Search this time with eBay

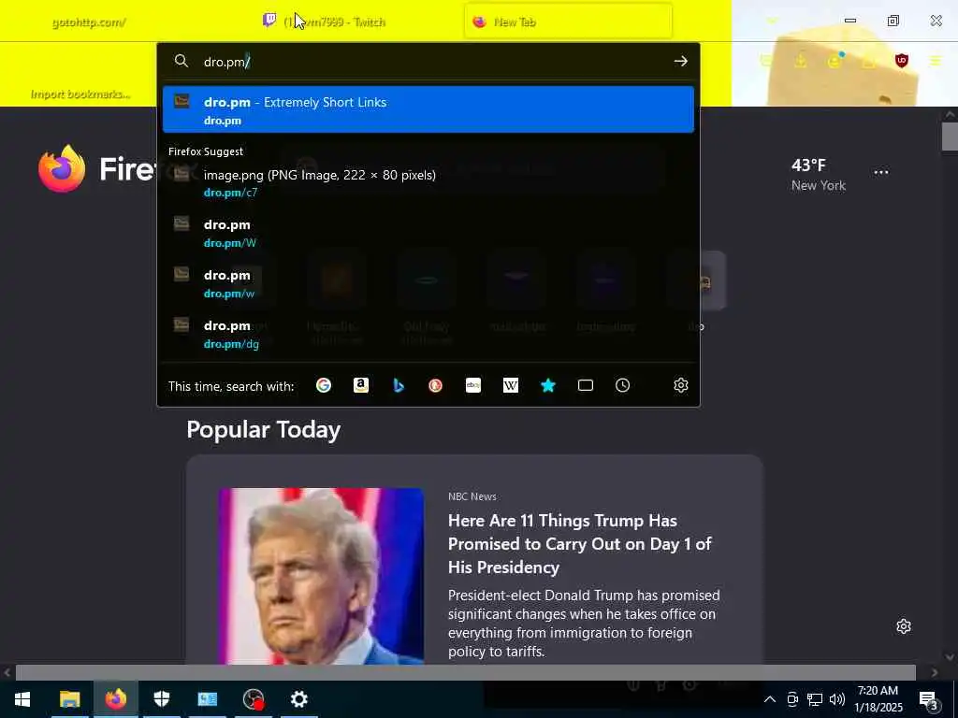pos(472,385)
